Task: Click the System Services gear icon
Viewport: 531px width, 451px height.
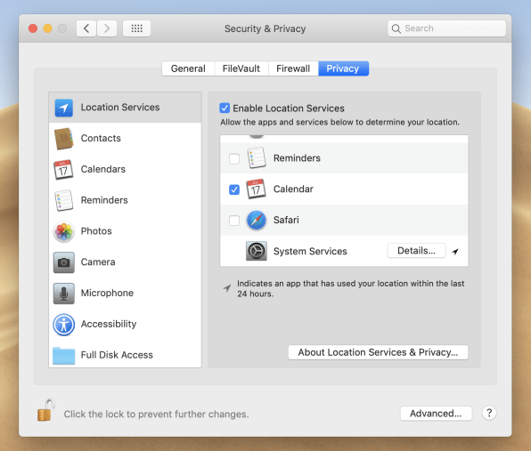Action: [257, 251]
